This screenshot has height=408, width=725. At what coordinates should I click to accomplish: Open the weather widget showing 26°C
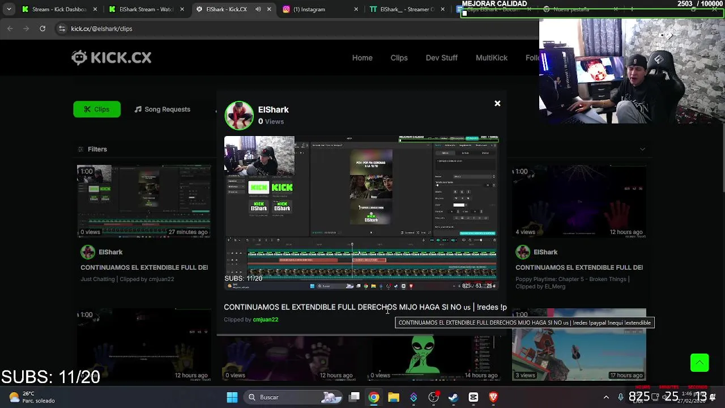coord(31,397)
